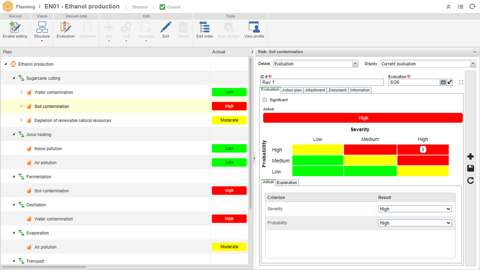This screenshot has height=270, width=480.
Task: Select the Medium severity, Medium probability matrix cell
Action: [x=370, y=161]
